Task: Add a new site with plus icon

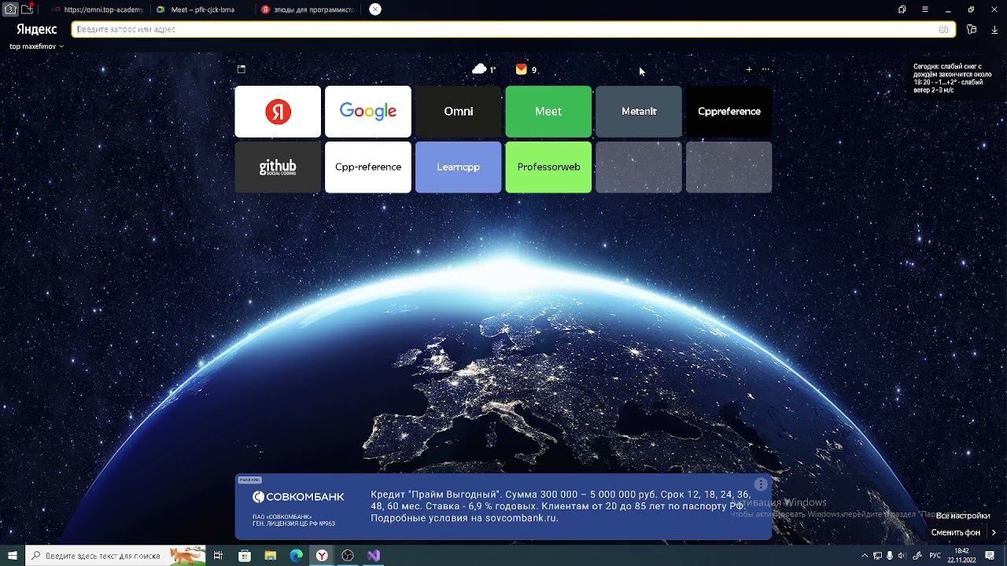Action: click(749, 69)
